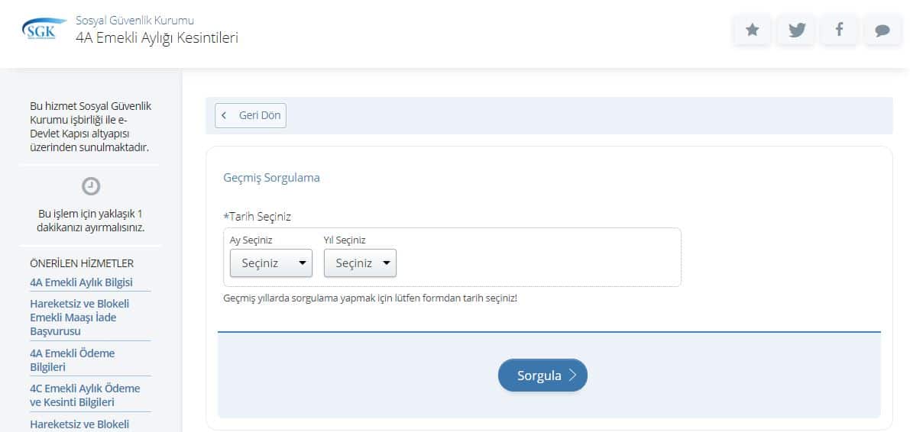Open 4A Emekli Ödeme Bilgileri link

tap(72, 360)
